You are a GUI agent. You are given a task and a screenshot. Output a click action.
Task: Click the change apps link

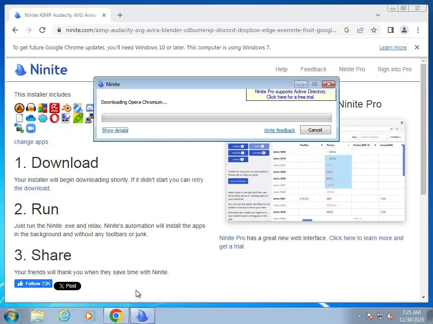pyautogui.click(x=31, y=142)
